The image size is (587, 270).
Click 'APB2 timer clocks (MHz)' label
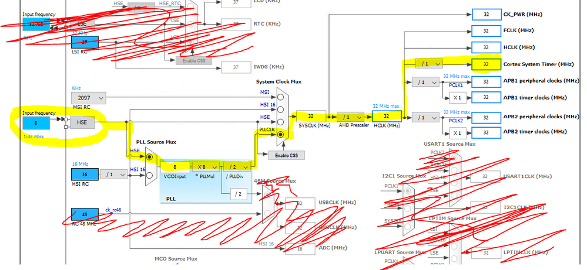click(535, 132)
